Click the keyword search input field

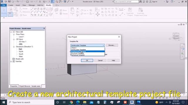(126, 1)
